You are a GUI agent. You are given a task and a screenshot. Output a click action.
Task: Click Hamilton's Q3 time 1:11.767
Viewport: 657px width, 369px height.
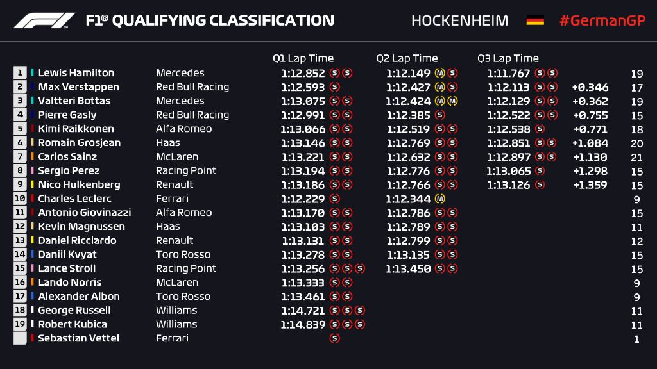click(509, 73)
